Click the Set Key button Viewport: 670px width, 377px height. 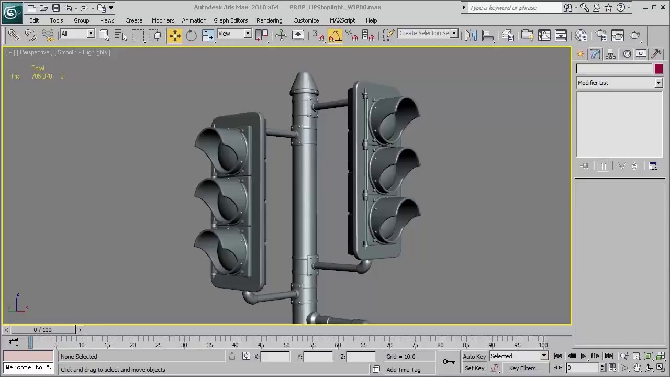point(474,368)
